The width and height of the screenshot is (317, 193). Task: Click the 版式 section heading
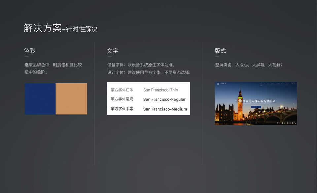pos(220,51)
